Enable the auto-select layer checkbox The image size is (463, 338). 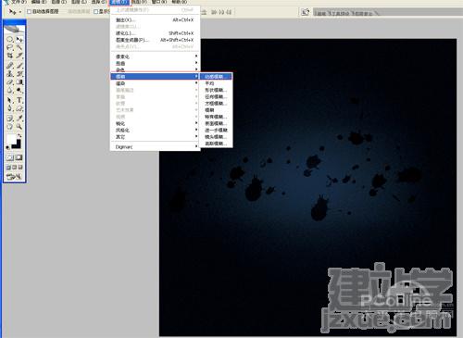coord(30,12)
